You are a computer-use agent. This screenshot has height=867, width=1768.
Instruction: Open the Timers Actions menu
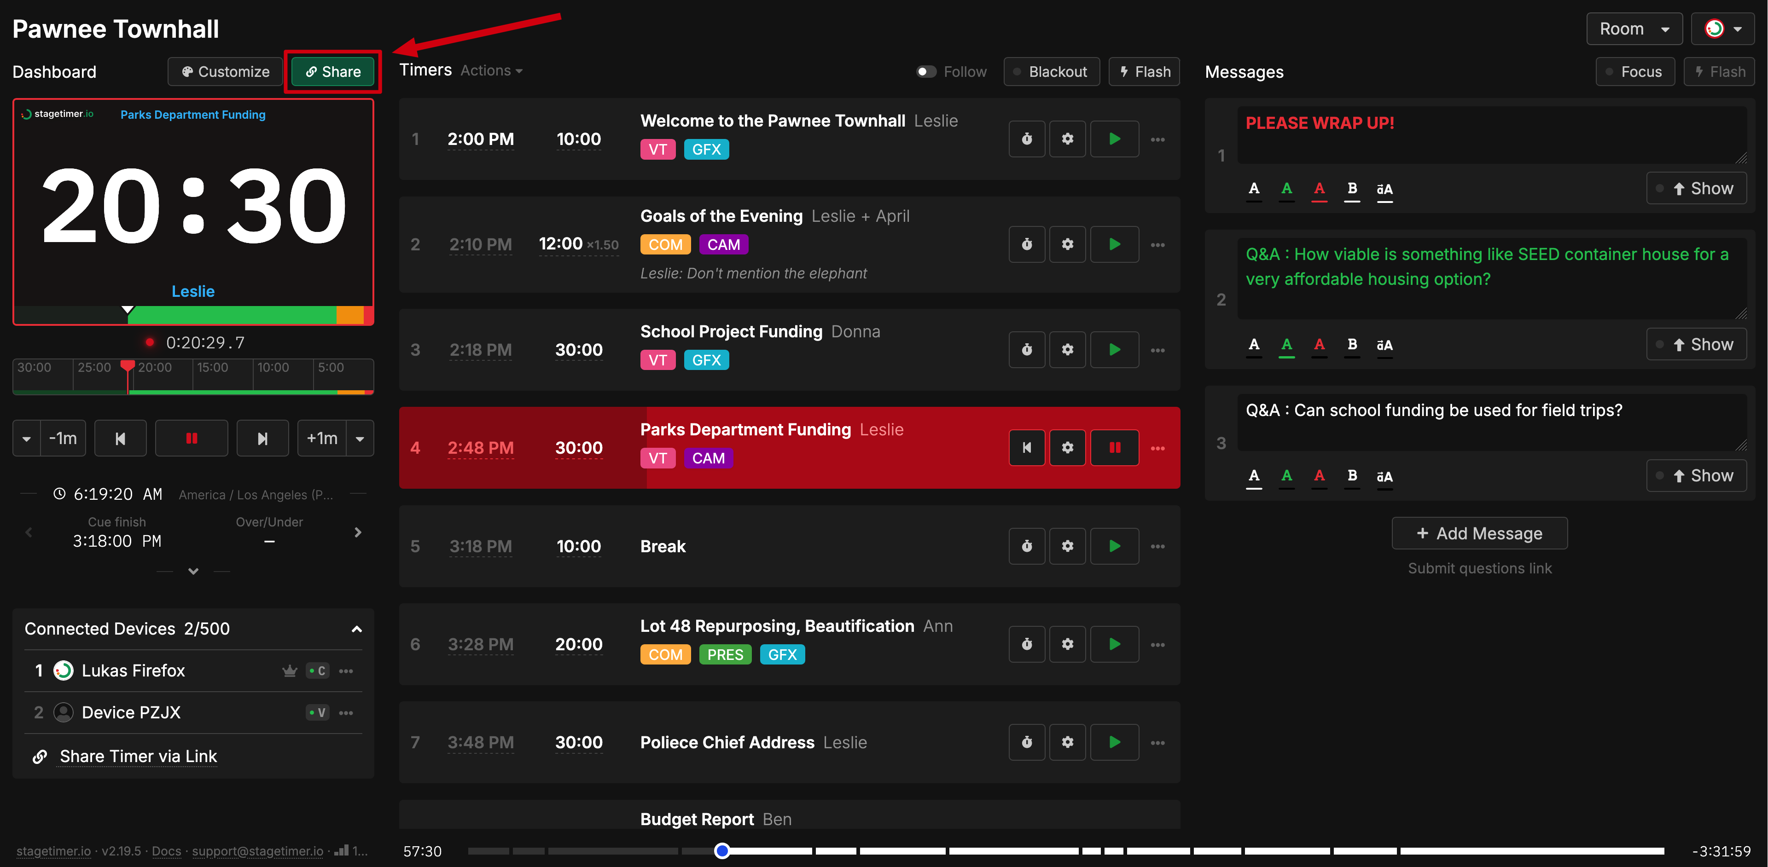pos(491,71)
